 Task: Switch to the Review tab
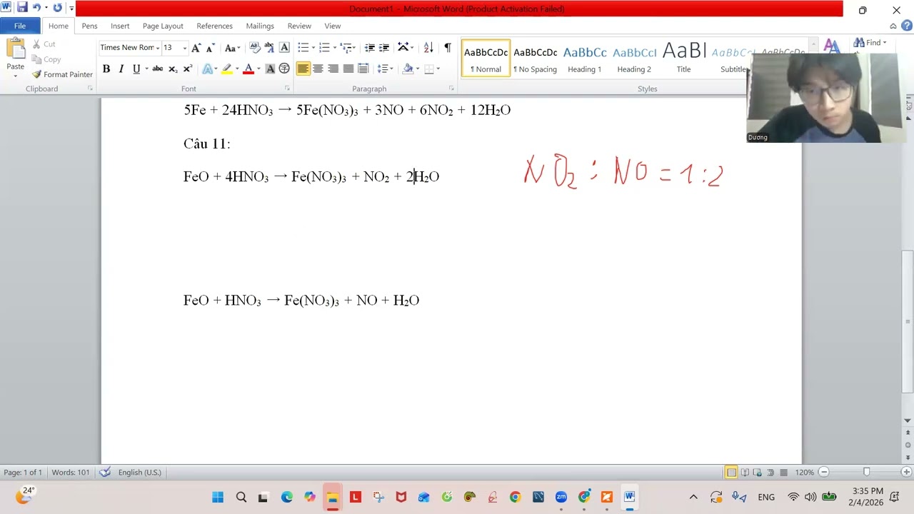(299, 26)
